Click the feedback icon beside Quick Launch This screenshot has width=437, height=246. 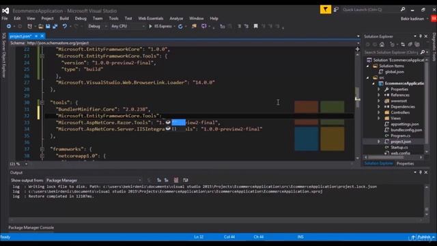point(336,10)
